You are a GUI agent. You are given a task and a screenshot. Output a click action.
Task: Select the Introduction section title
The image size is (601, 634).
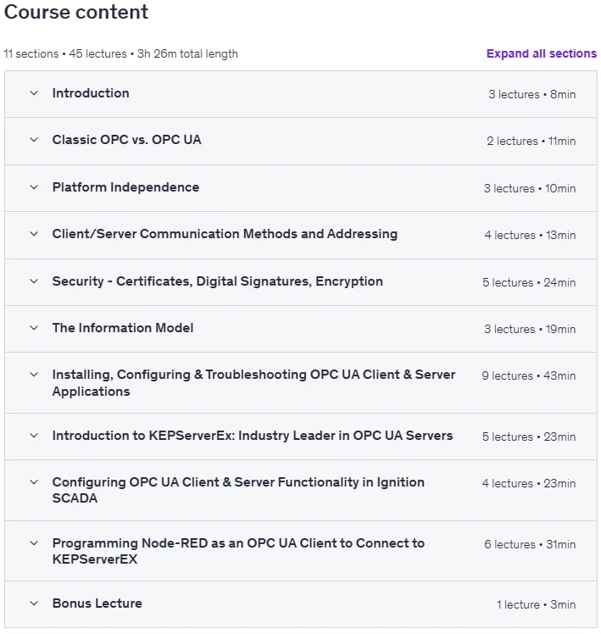pos(91,93)
